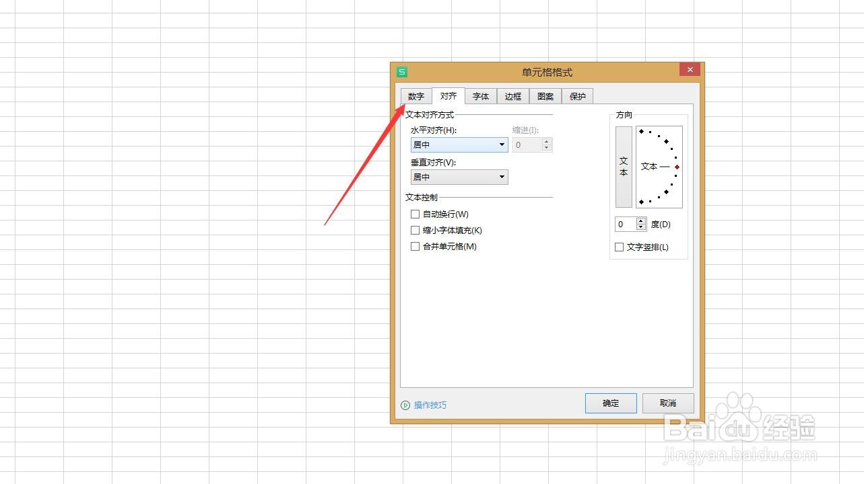Tick 缩小字体填充 checkbox

point(415,230)
